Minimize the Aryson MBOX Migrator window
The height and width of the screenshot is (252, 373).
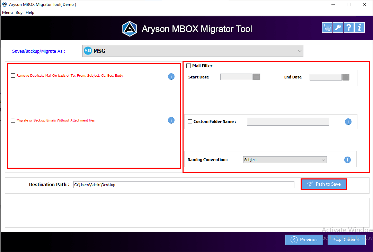pyautogui.click(x=333, y=5)
